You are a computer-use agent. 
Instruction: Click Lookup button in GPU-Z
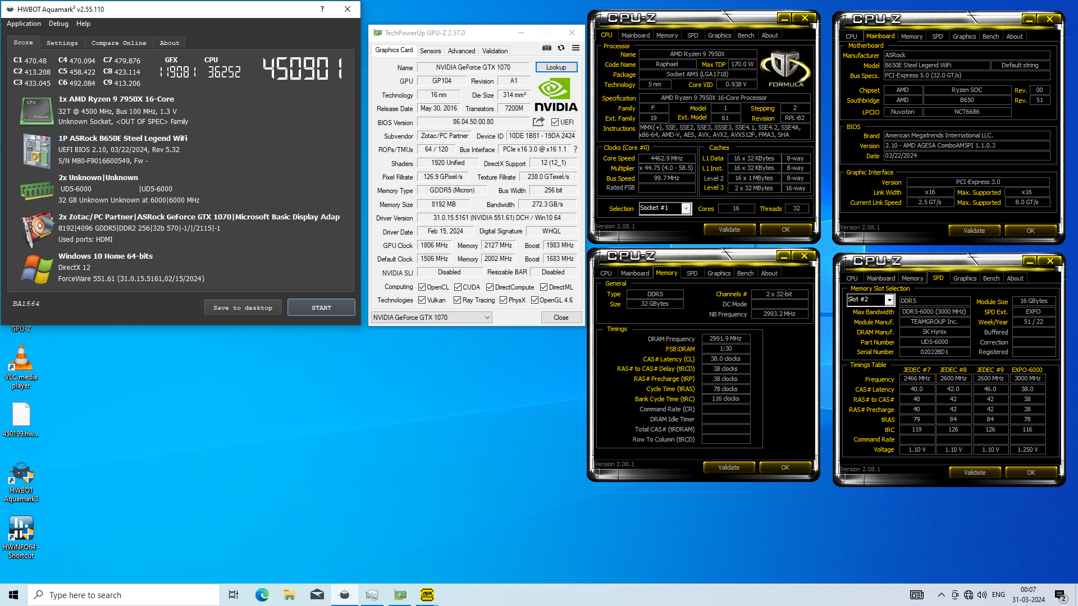coord(556,67)
